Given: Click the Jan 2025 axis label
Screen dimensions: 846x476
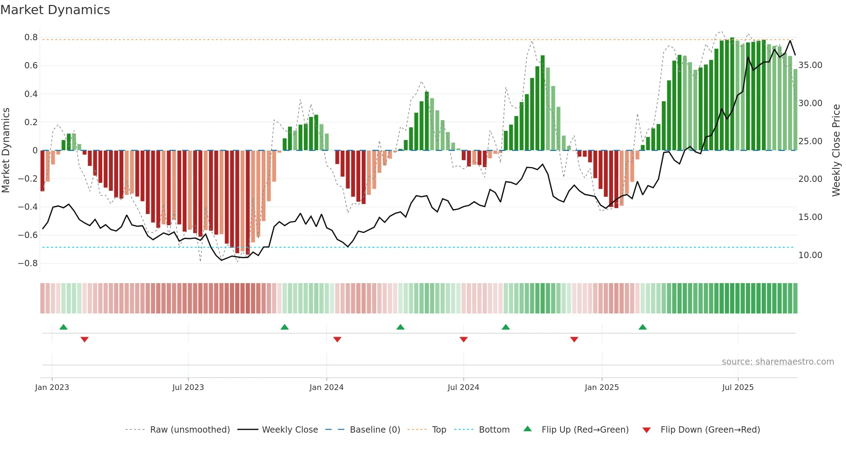Looking at the screenshot, I should [602, 387].
